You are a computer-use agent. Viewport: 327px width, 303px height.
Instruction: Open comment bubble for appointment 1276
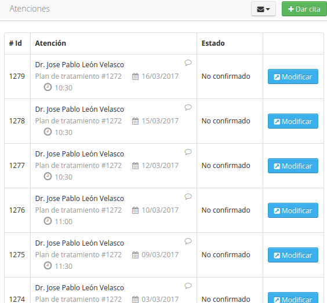click(x=188, y=196)
